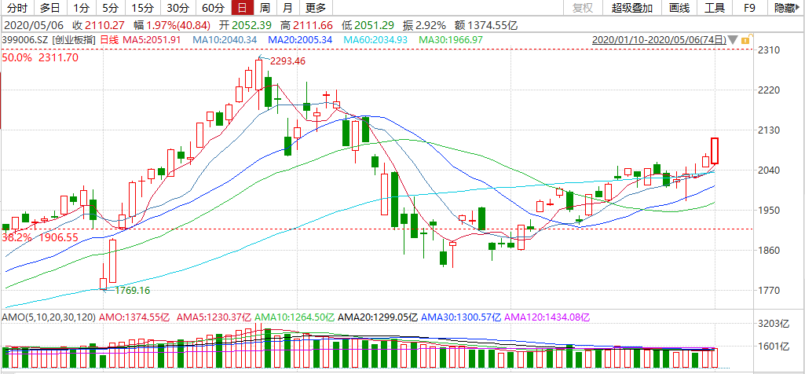Click the open price 开 2052.39

pyautogui.click(x=245, y=24)
